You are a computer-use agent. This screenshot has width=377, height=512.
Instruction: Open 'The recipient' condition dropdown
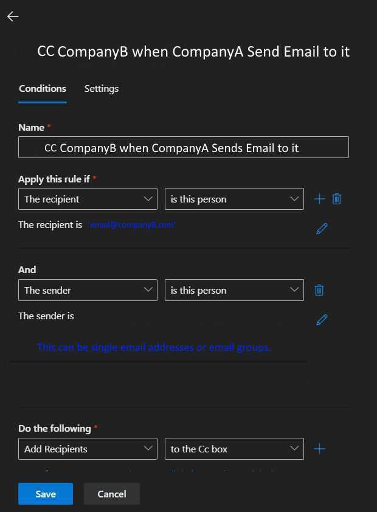[88, 198]
